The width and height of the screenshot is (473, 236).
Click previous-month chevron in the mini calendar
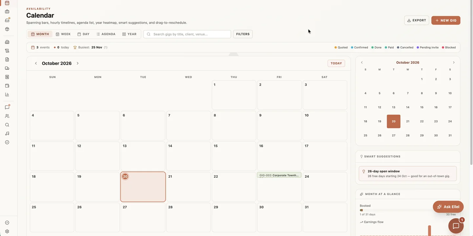coord(362,63)
